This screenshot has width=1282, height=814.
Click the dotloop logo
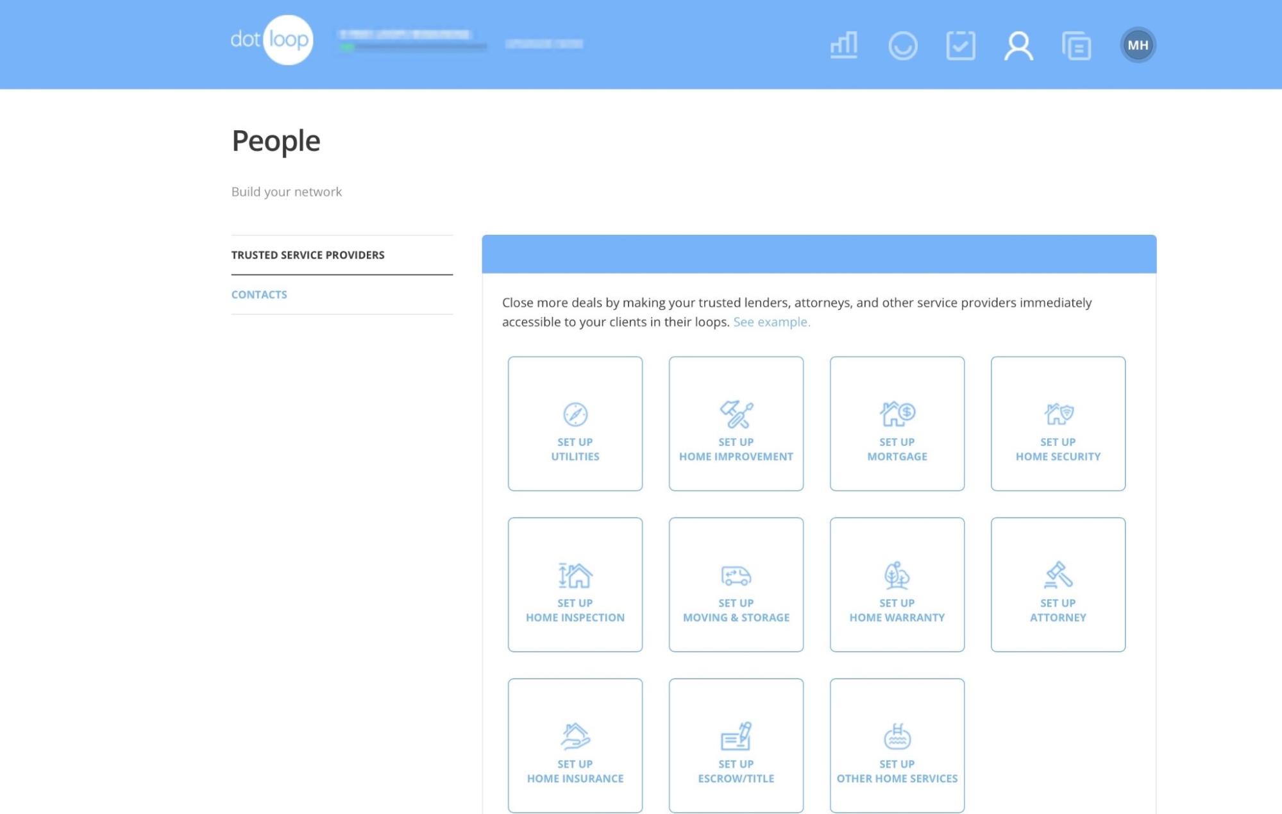273,39
